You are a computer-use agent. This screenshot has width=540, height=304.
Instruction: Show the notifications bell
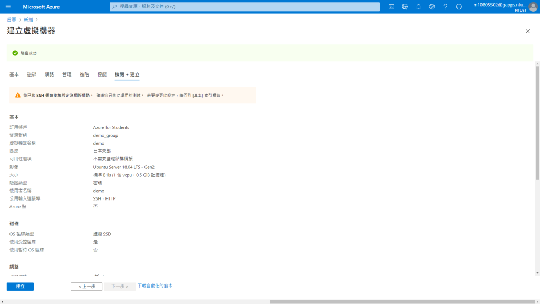point(418,6)
